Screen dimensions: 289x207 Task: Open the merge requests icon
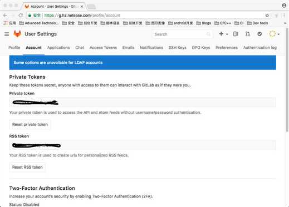(x=248, y=34)
